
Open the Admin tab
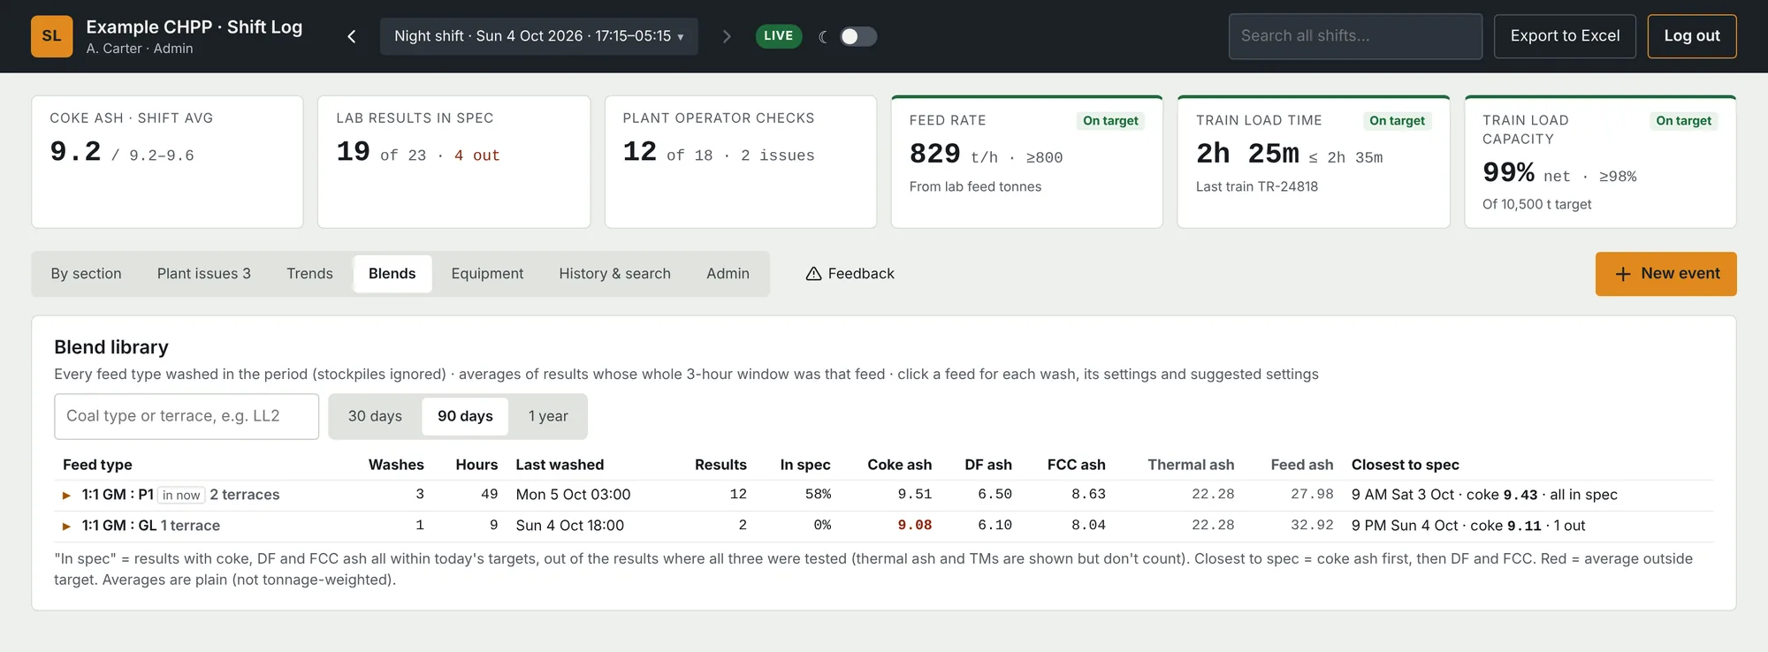tap(728, 274)
